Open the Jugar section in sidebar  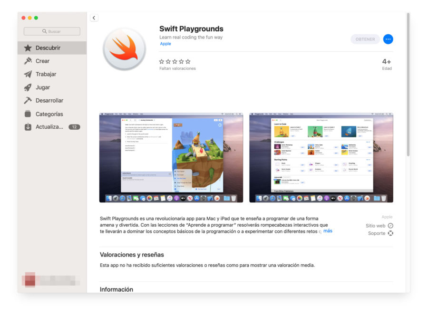pyautogui.click(x=27, y=87)
